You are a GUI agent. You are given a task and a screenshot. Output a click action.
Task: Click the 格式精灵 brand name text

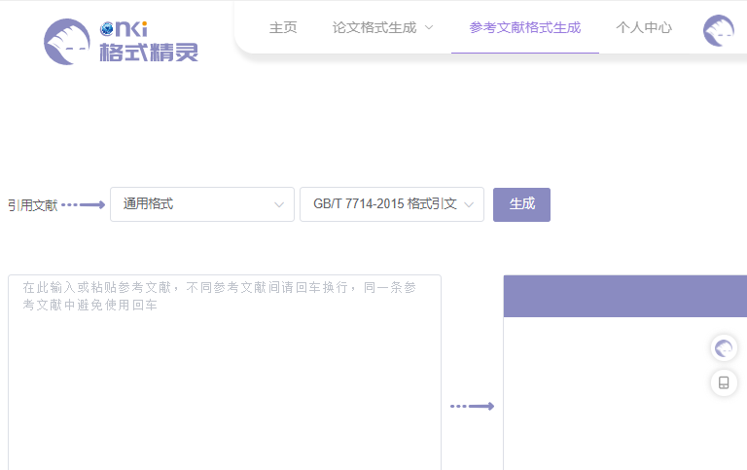[x=149, y=53]
